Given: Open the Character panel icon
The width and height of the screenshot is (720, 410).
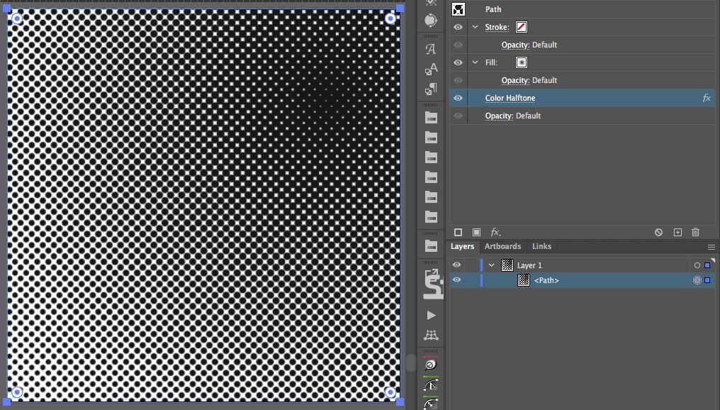Looking at the screenshot, I should coord(431,49).
